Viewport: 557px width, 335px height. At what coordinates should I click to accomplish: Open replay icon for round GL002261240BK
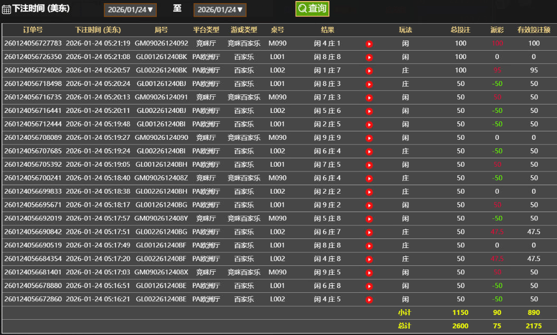(369, 71)
